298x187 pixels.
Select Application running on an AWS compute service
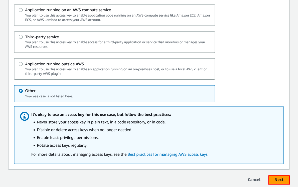[21, 10]
